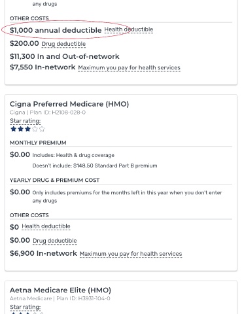The height and width of the screenshot is (314, 242).
Task: Open Maximum you pay link beside $6,900 In-network
Action: 131,254
